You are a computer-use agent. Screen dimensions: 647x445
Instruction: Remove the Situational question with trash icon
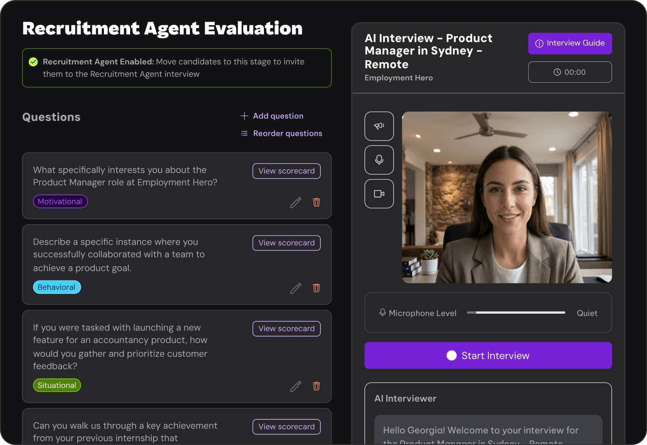[x=316, y=387]
